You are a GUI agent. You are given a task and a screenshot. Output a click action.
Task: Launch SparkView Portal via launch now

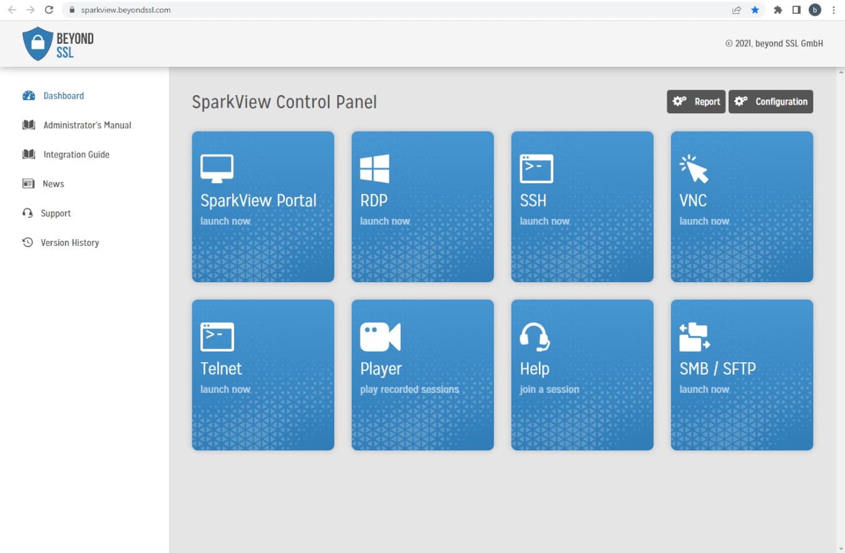[x=225, y=221]
